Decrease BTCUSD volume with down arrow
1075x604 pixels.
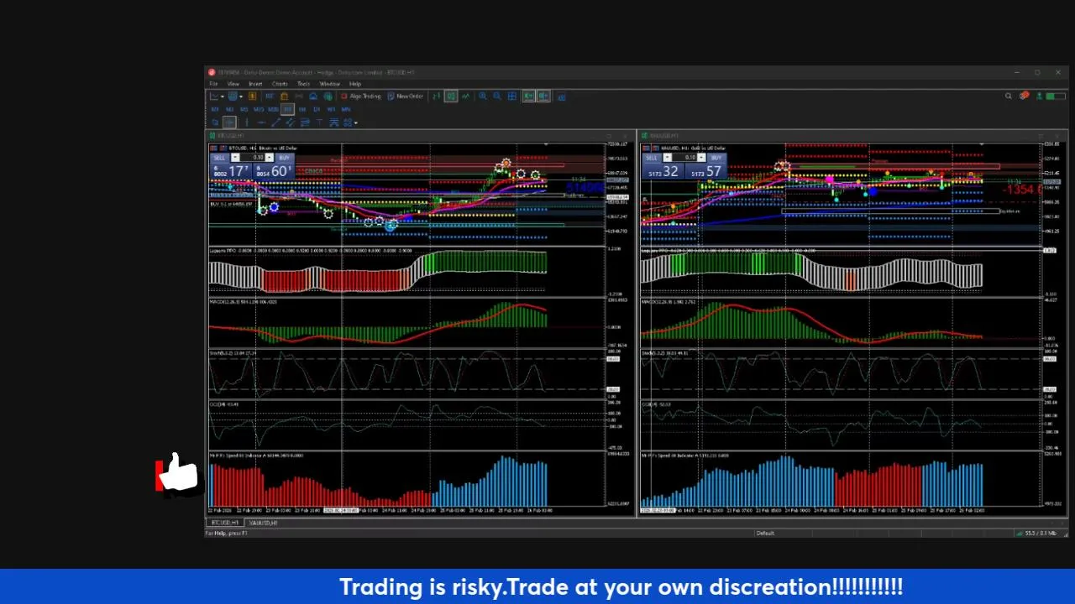pyautogui.click(x=235, y=158)
